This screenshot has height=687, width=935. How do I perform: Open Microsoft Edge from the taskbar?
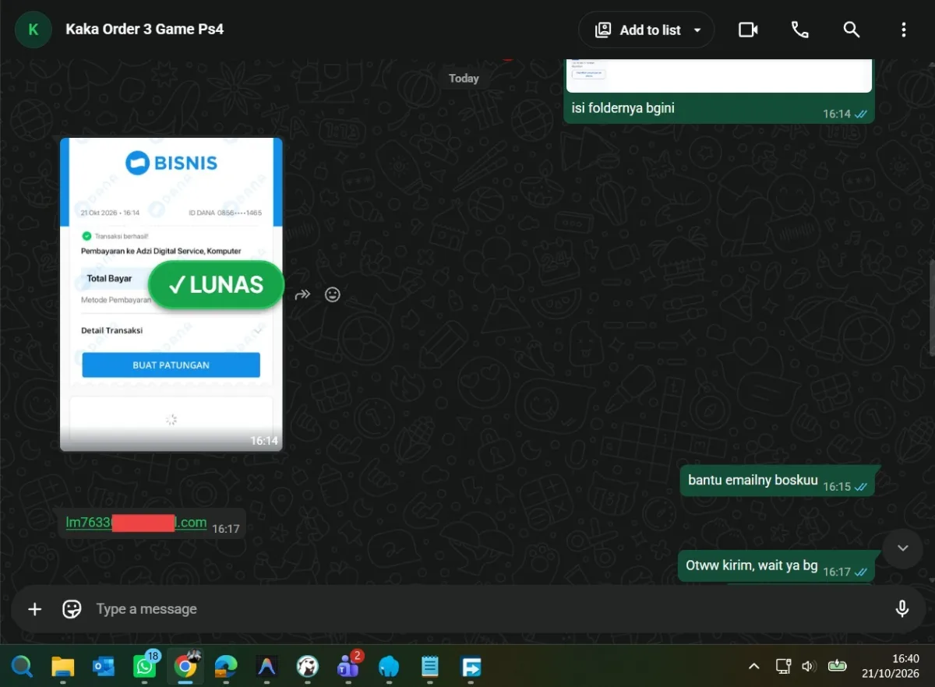226,667
